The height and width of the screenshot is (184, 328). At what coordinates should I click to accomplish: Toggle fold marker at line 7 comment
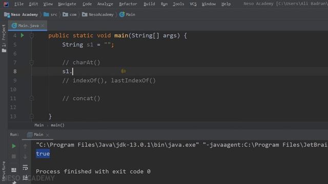click(x=32, y=62)
